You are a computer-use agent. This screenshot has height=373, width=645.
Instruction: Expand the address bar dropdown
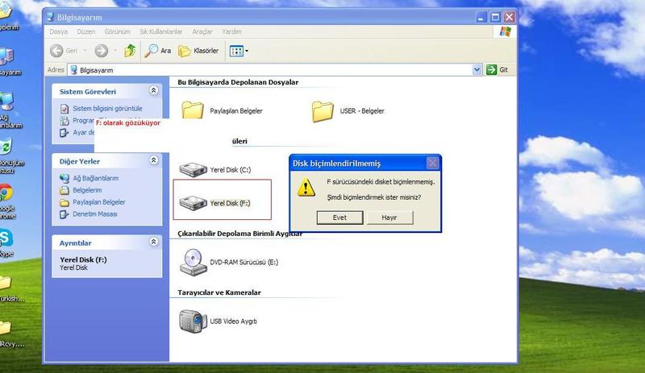pyautogui.click(x=476, y=70)
